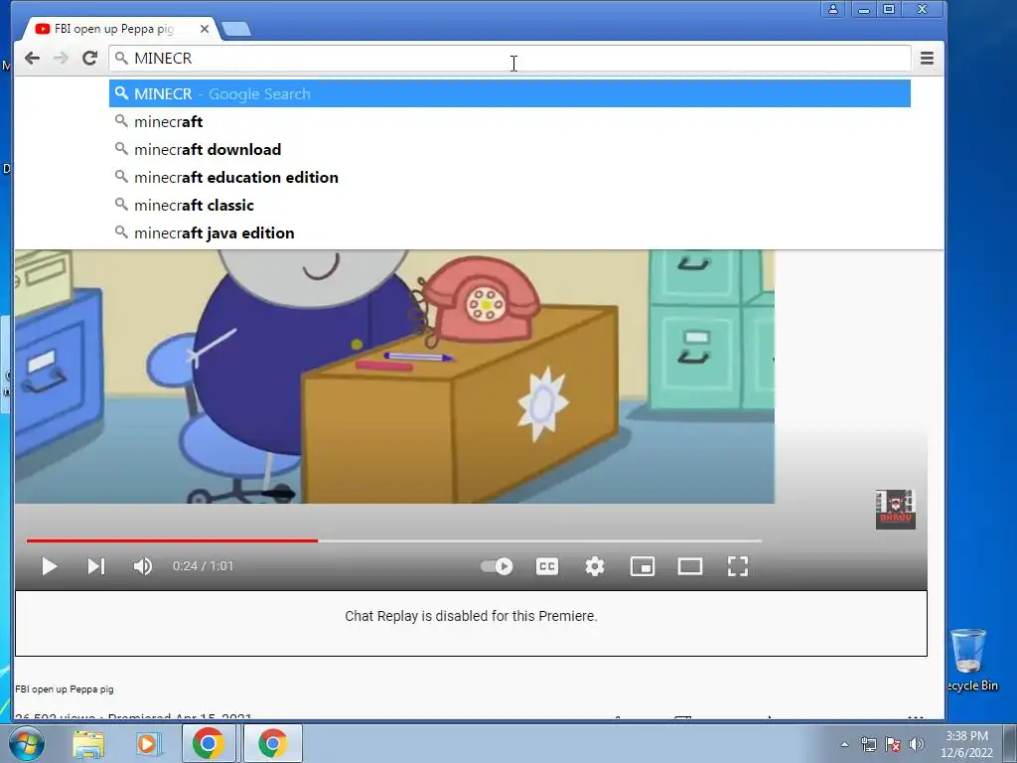Choose the minecraft suggestion
The height and width of the screenshot is (763, 1017).
click(509, 121)
